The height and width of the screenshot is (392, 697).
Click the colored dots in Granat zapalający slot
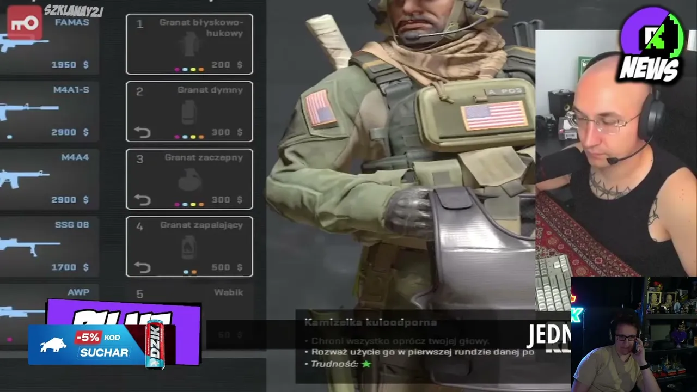[x=191, y=272]
